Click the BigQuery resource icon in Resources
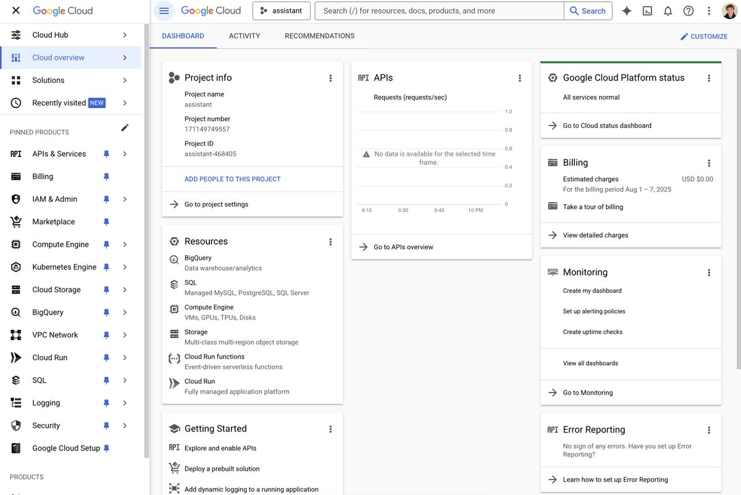This screenshot has height=495, width=741. (174, 260)
